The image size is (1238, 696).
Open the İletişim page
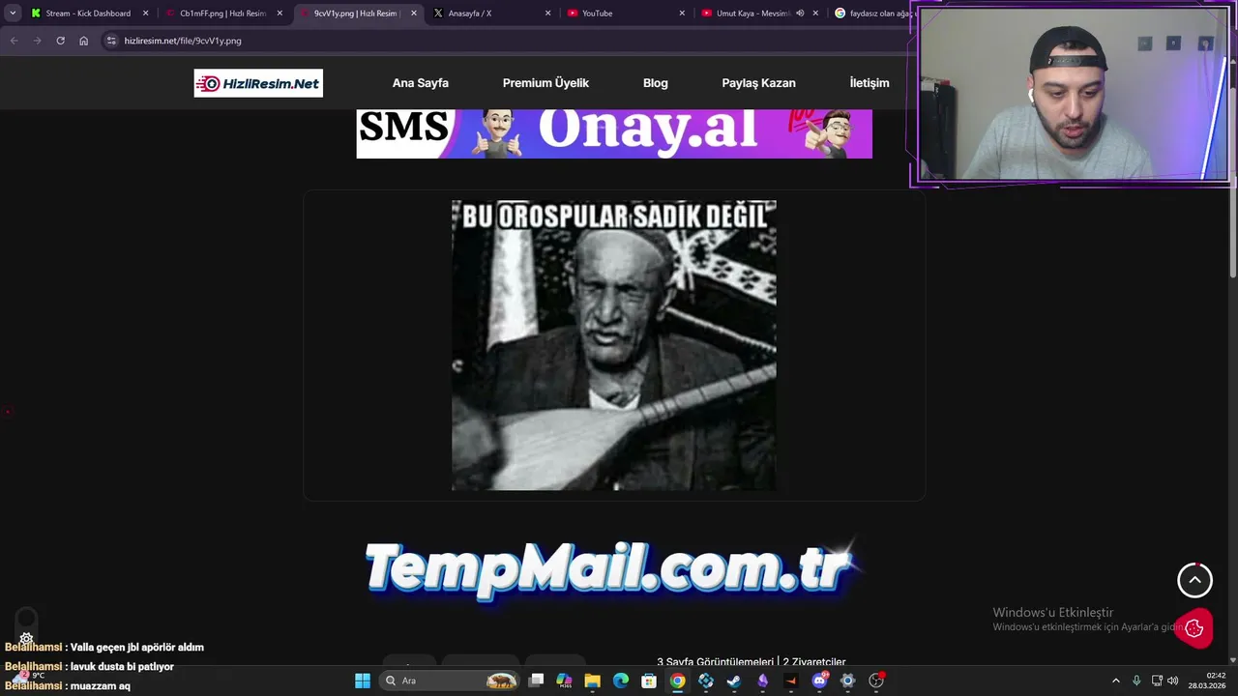(870, 83)
